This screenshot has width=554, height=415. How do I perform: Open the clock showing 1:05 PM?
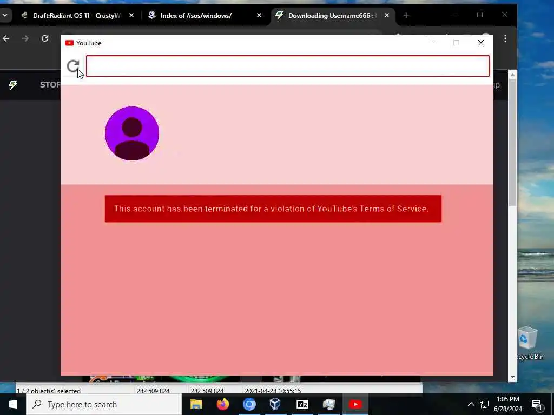(507, 404)
